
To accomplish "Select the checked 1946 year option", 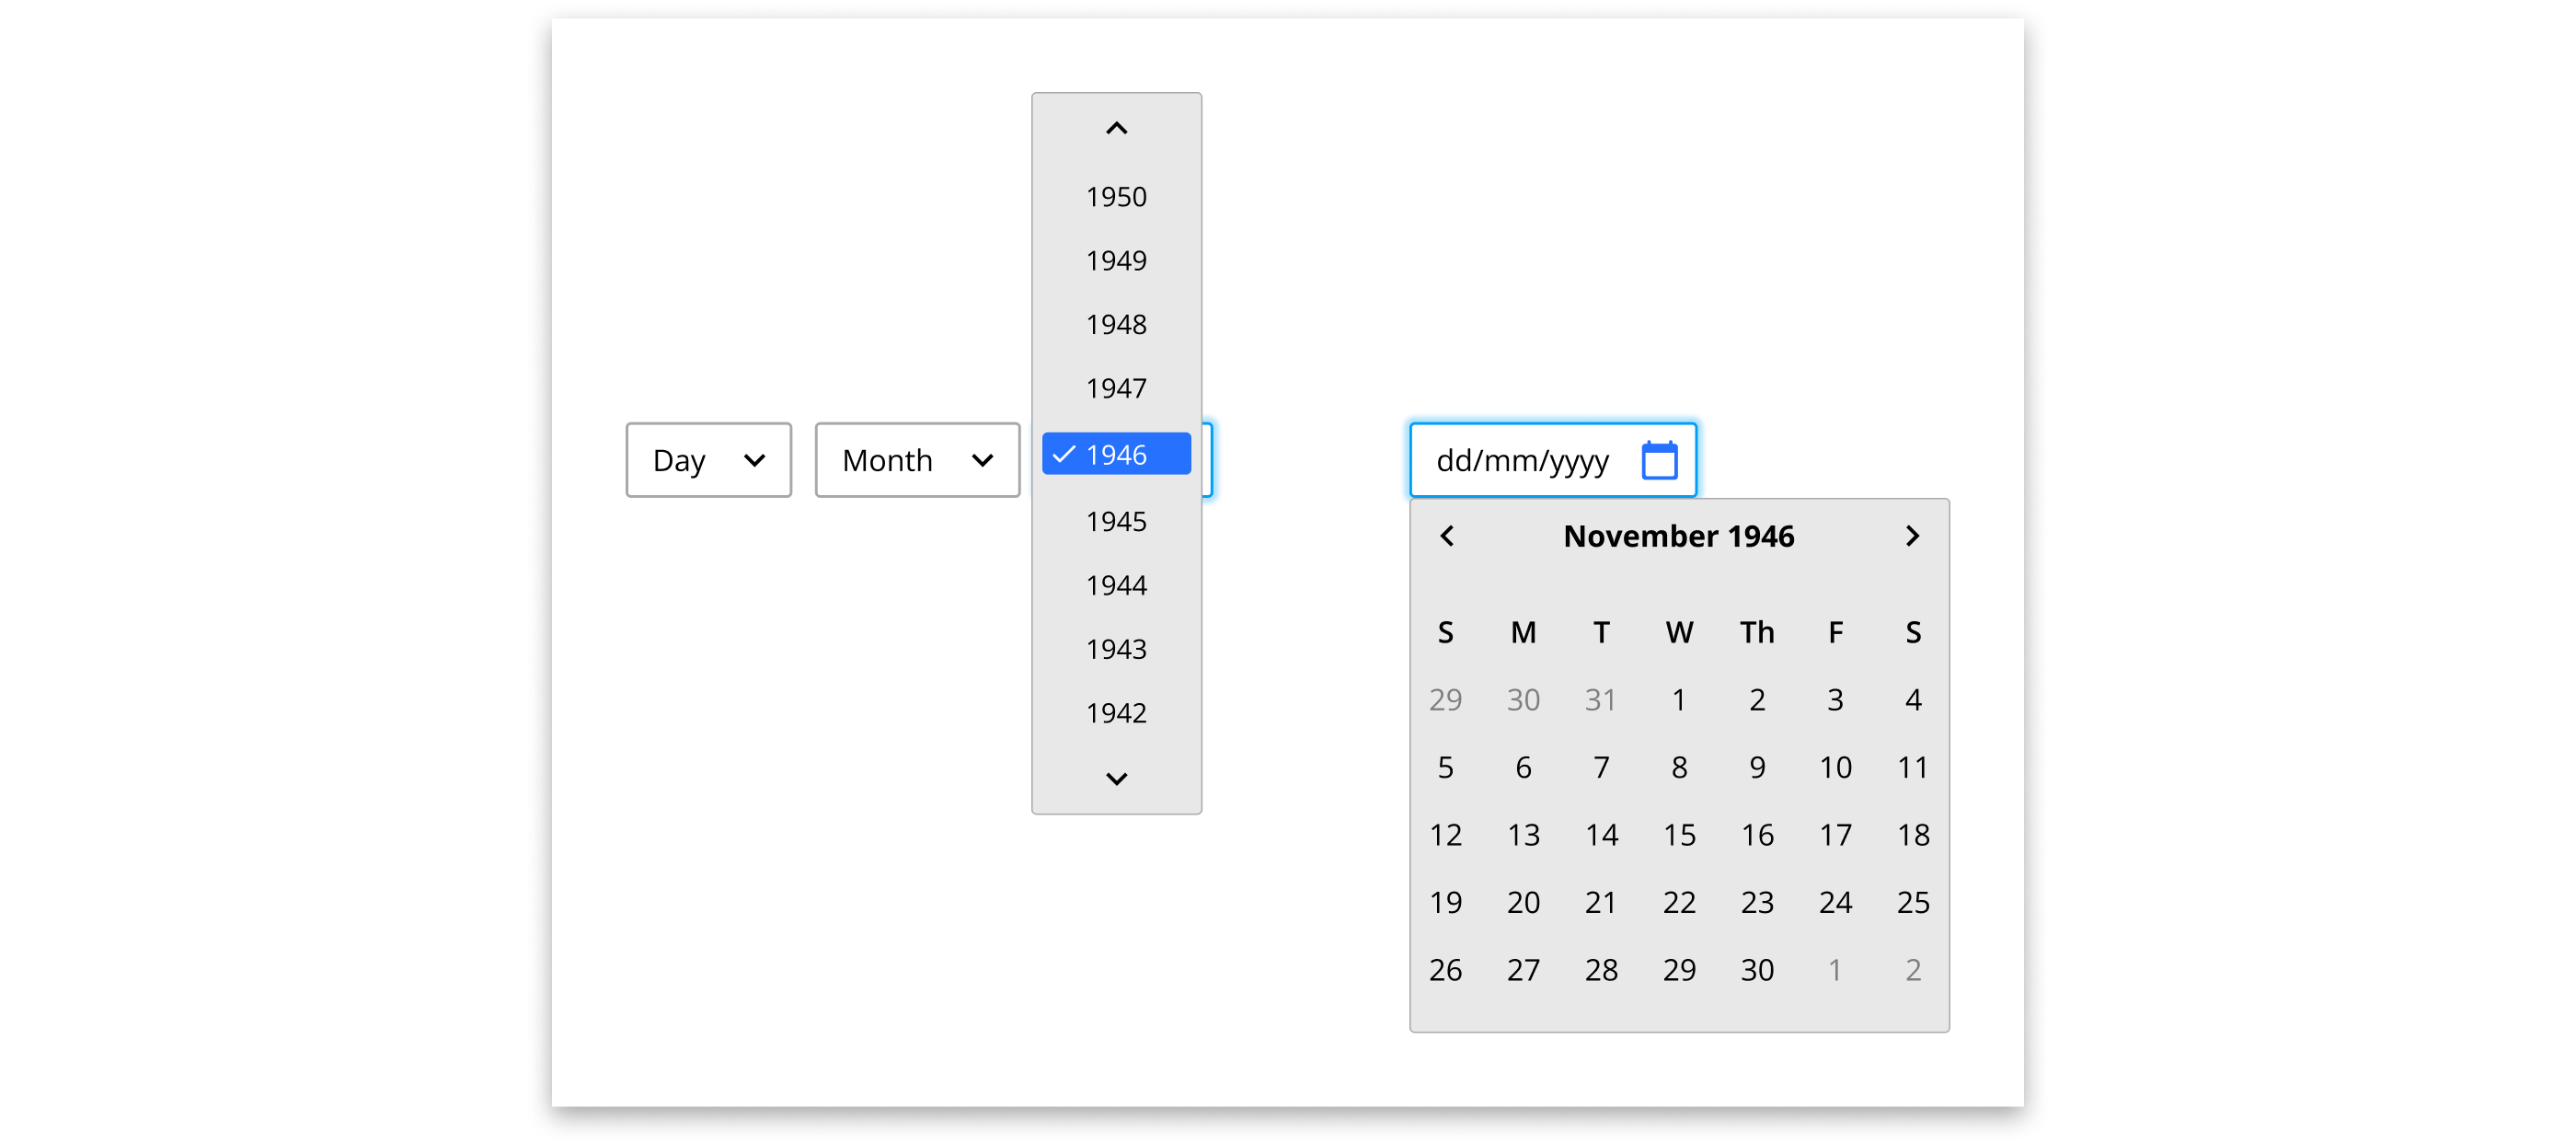I will click(1116, 455).
